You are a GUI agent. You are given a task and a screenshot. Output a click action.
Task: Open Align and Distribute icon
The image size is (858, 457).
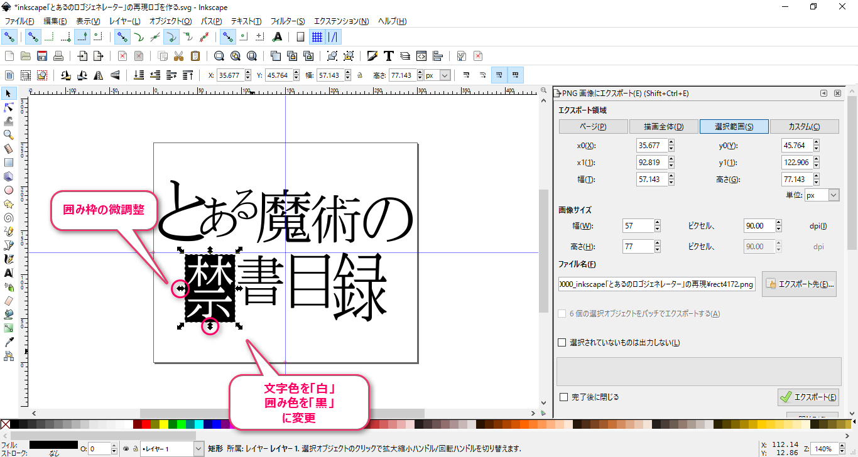[438, 56]
